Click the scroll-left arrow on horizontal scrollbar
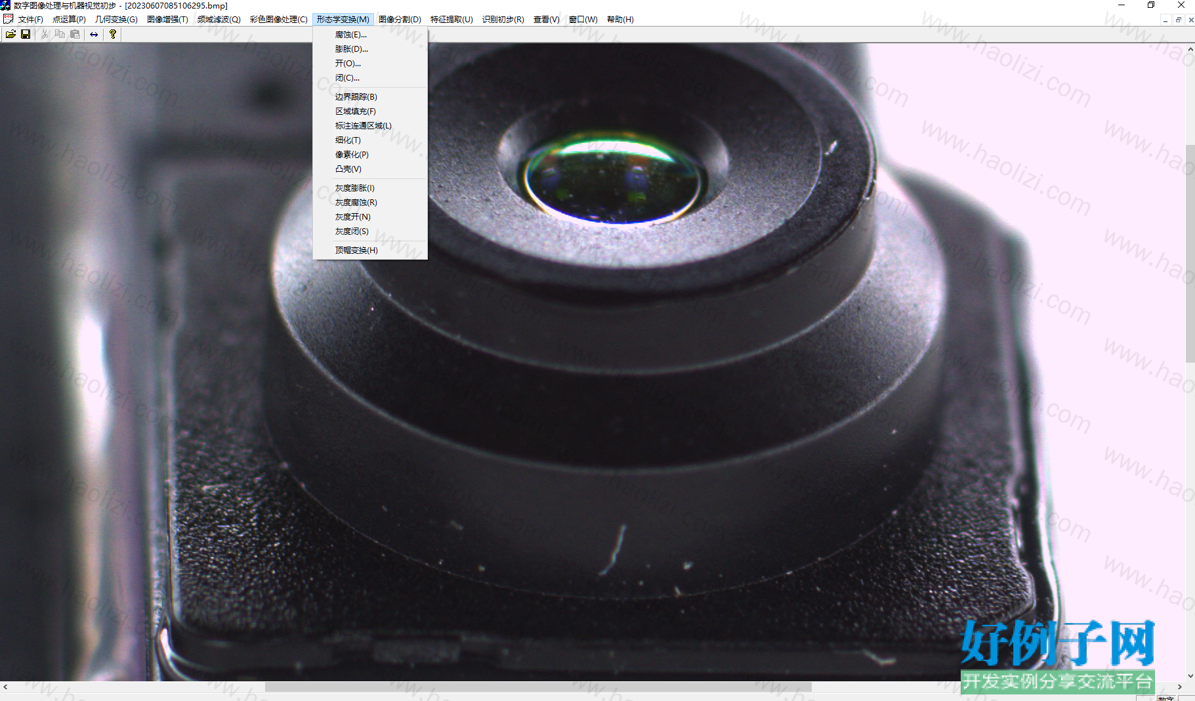The width and height of the screenshot is (1195, 701). 5,687
